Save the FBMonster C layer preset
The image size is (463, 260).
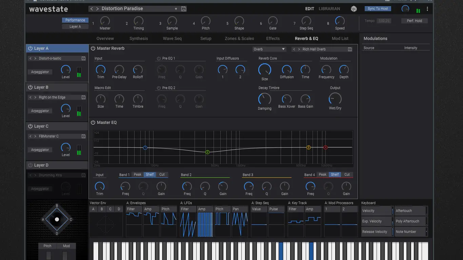point(83,136)
